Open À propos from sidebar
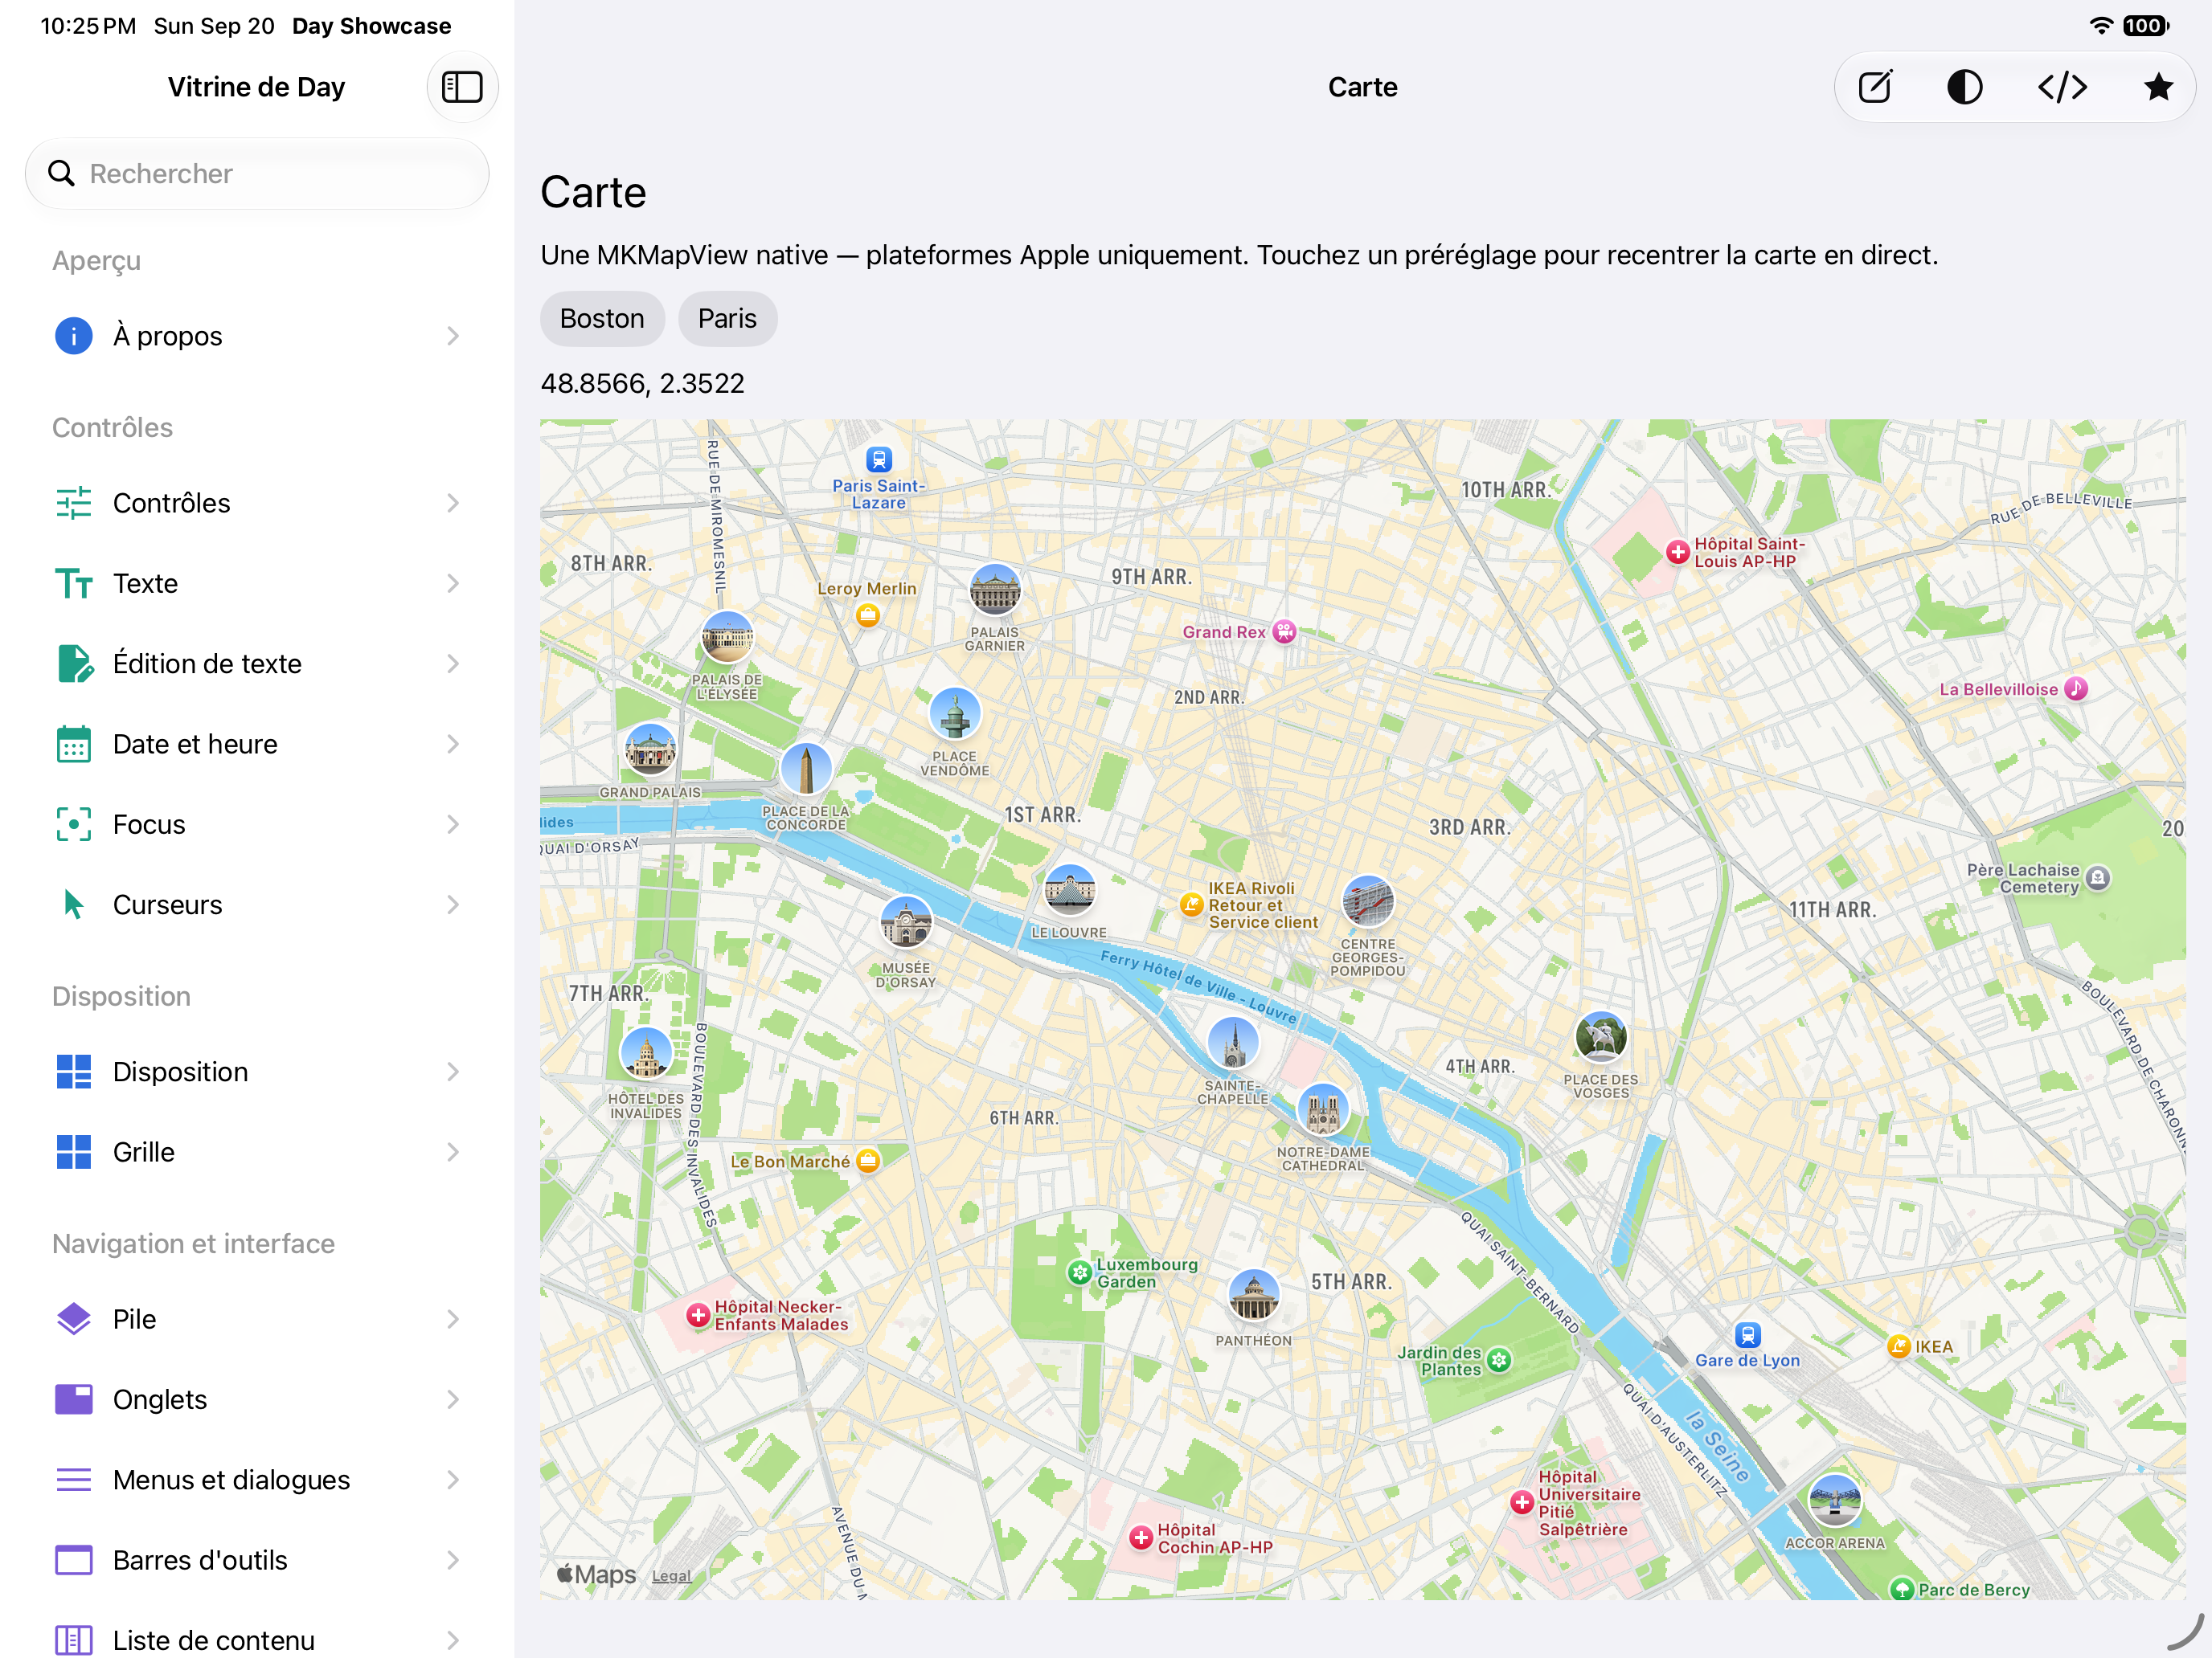This screenshot has height=1658, width=2212. pos(257,336)
